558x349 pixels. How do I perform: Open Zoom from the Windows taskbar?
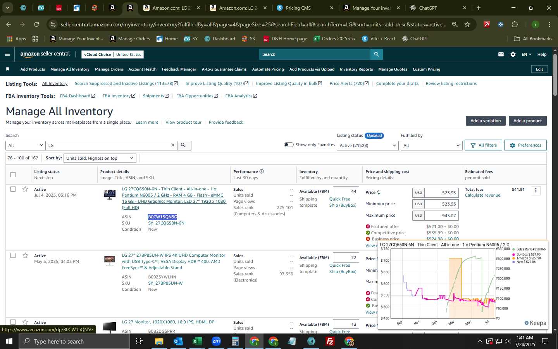[x=216, y=341]
